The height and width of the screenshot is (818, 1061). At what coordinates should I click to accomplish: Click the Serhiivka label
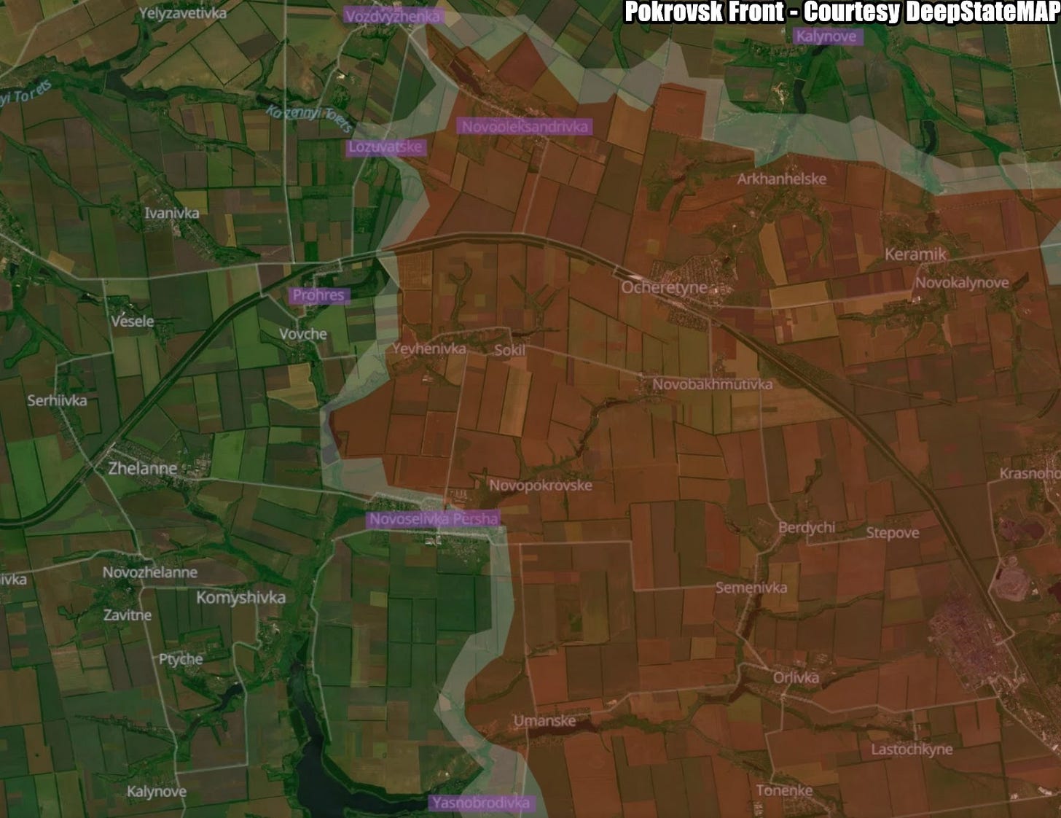point(57,400)
